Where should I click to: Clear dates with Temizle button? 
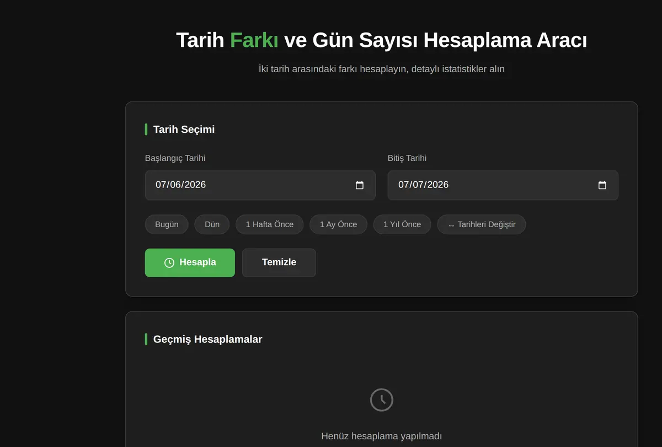click(279, 262)
